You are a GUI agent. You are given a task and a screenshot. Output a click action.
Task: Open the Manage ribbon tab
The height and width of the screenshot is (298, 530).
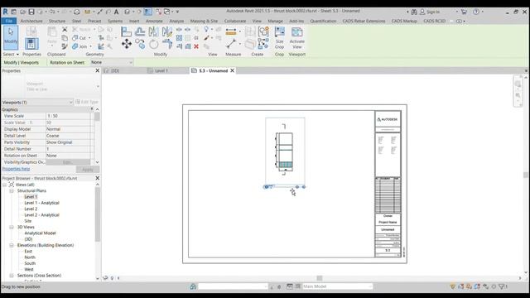(x=275, y=21)
